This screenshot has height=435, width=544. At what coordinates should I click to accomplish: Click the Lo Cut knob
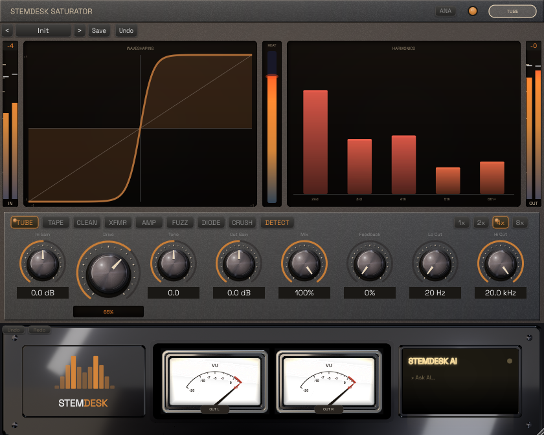click(435, 264)
